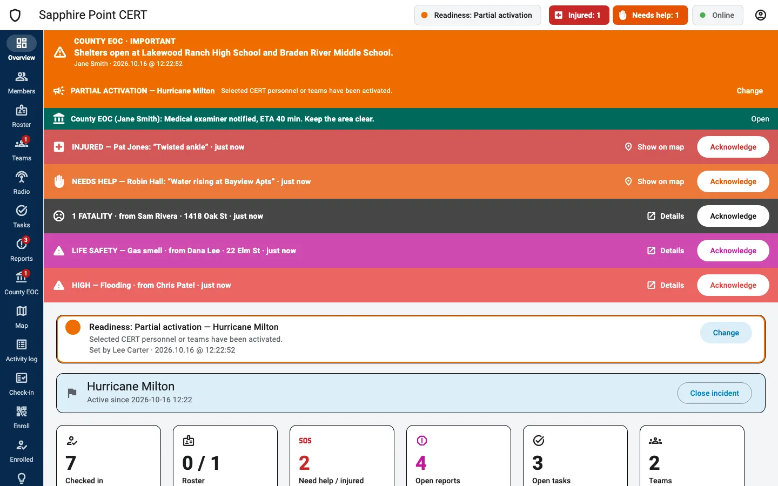
Task: Open the Overview sidebar item
Action: pos(22,48)
